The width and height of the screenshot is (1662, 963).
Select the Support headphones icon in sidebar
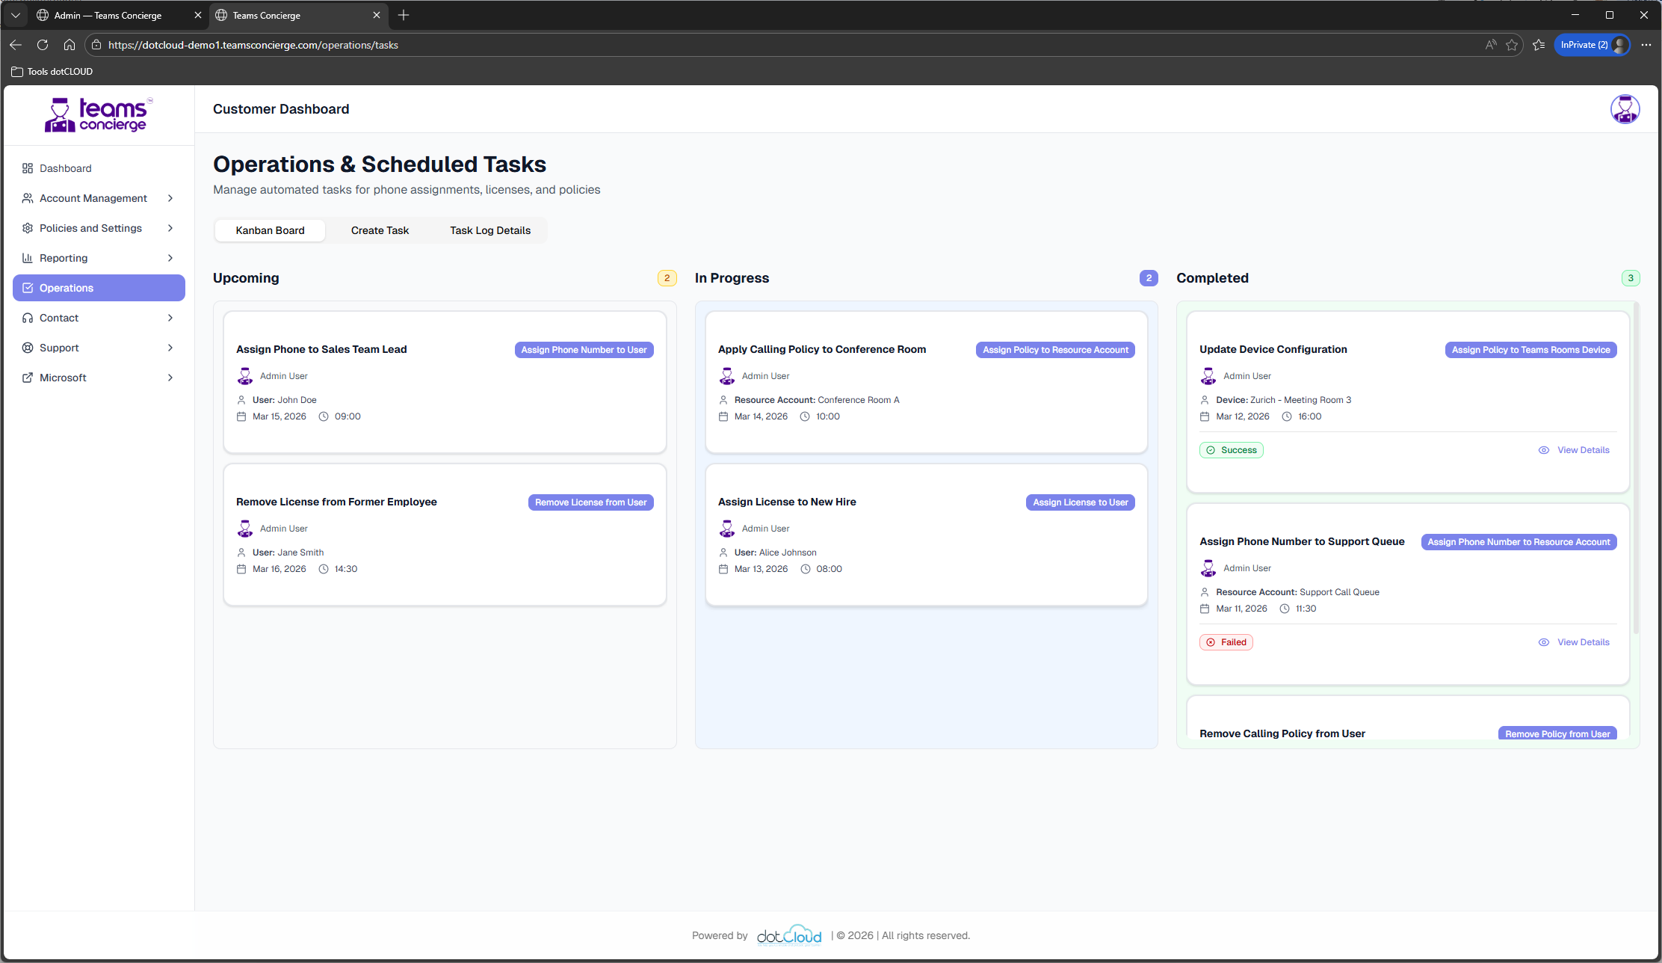[28, 348]
